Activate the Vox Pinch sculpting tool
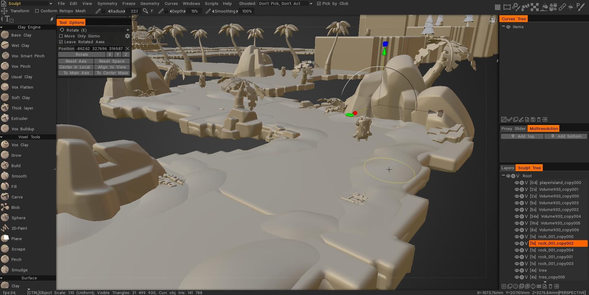This screenshot has height=295, width=589. 20,66
